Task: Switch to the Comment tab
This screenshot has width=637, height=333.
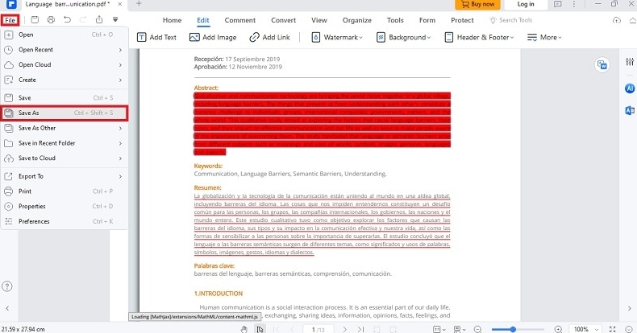Action: 239,20
